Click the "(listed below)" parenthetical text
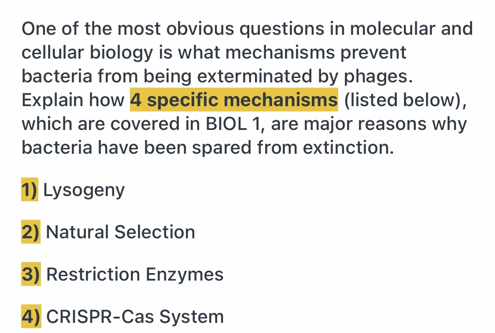The width and height of the screenshot is (495, 333). click(x=404, y=100)
